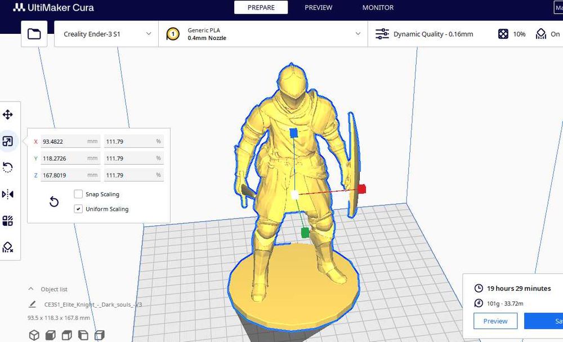Edit the X size in mm field
563x342 pixels.
pos(70,141)
